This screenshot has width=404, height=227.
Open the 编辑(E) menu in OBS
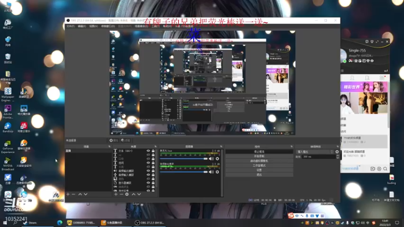[82, 26]
